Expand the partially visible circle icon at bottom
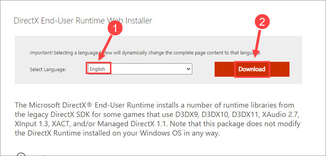This screenshot has height=156, width=326. [20, 154]
